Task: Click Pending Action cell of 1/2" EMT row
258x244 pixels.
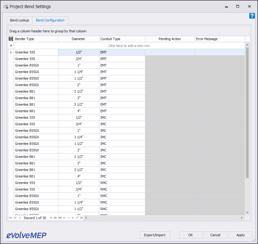Action: 170,52
